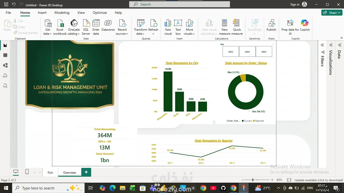Open the Enter data table tool
The image size is (344, 193).
96,27
